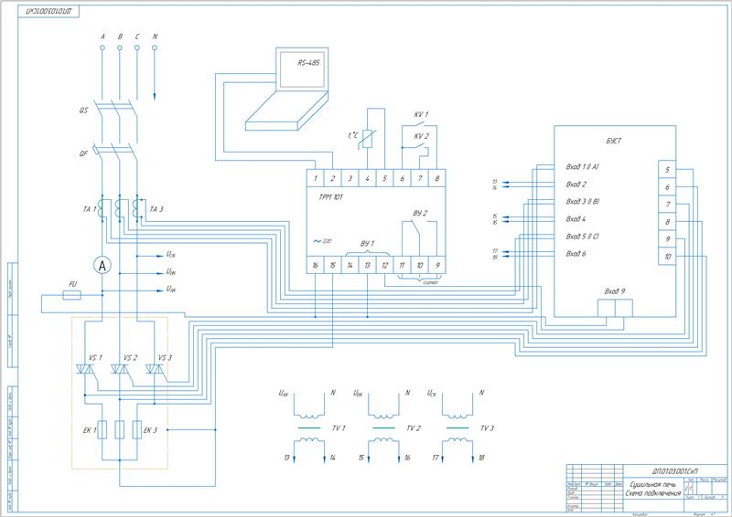This screenshot has height=517, width=732.
Task: Click terminal 5 on the БУСТ block
Action: (x=667, y=170)
